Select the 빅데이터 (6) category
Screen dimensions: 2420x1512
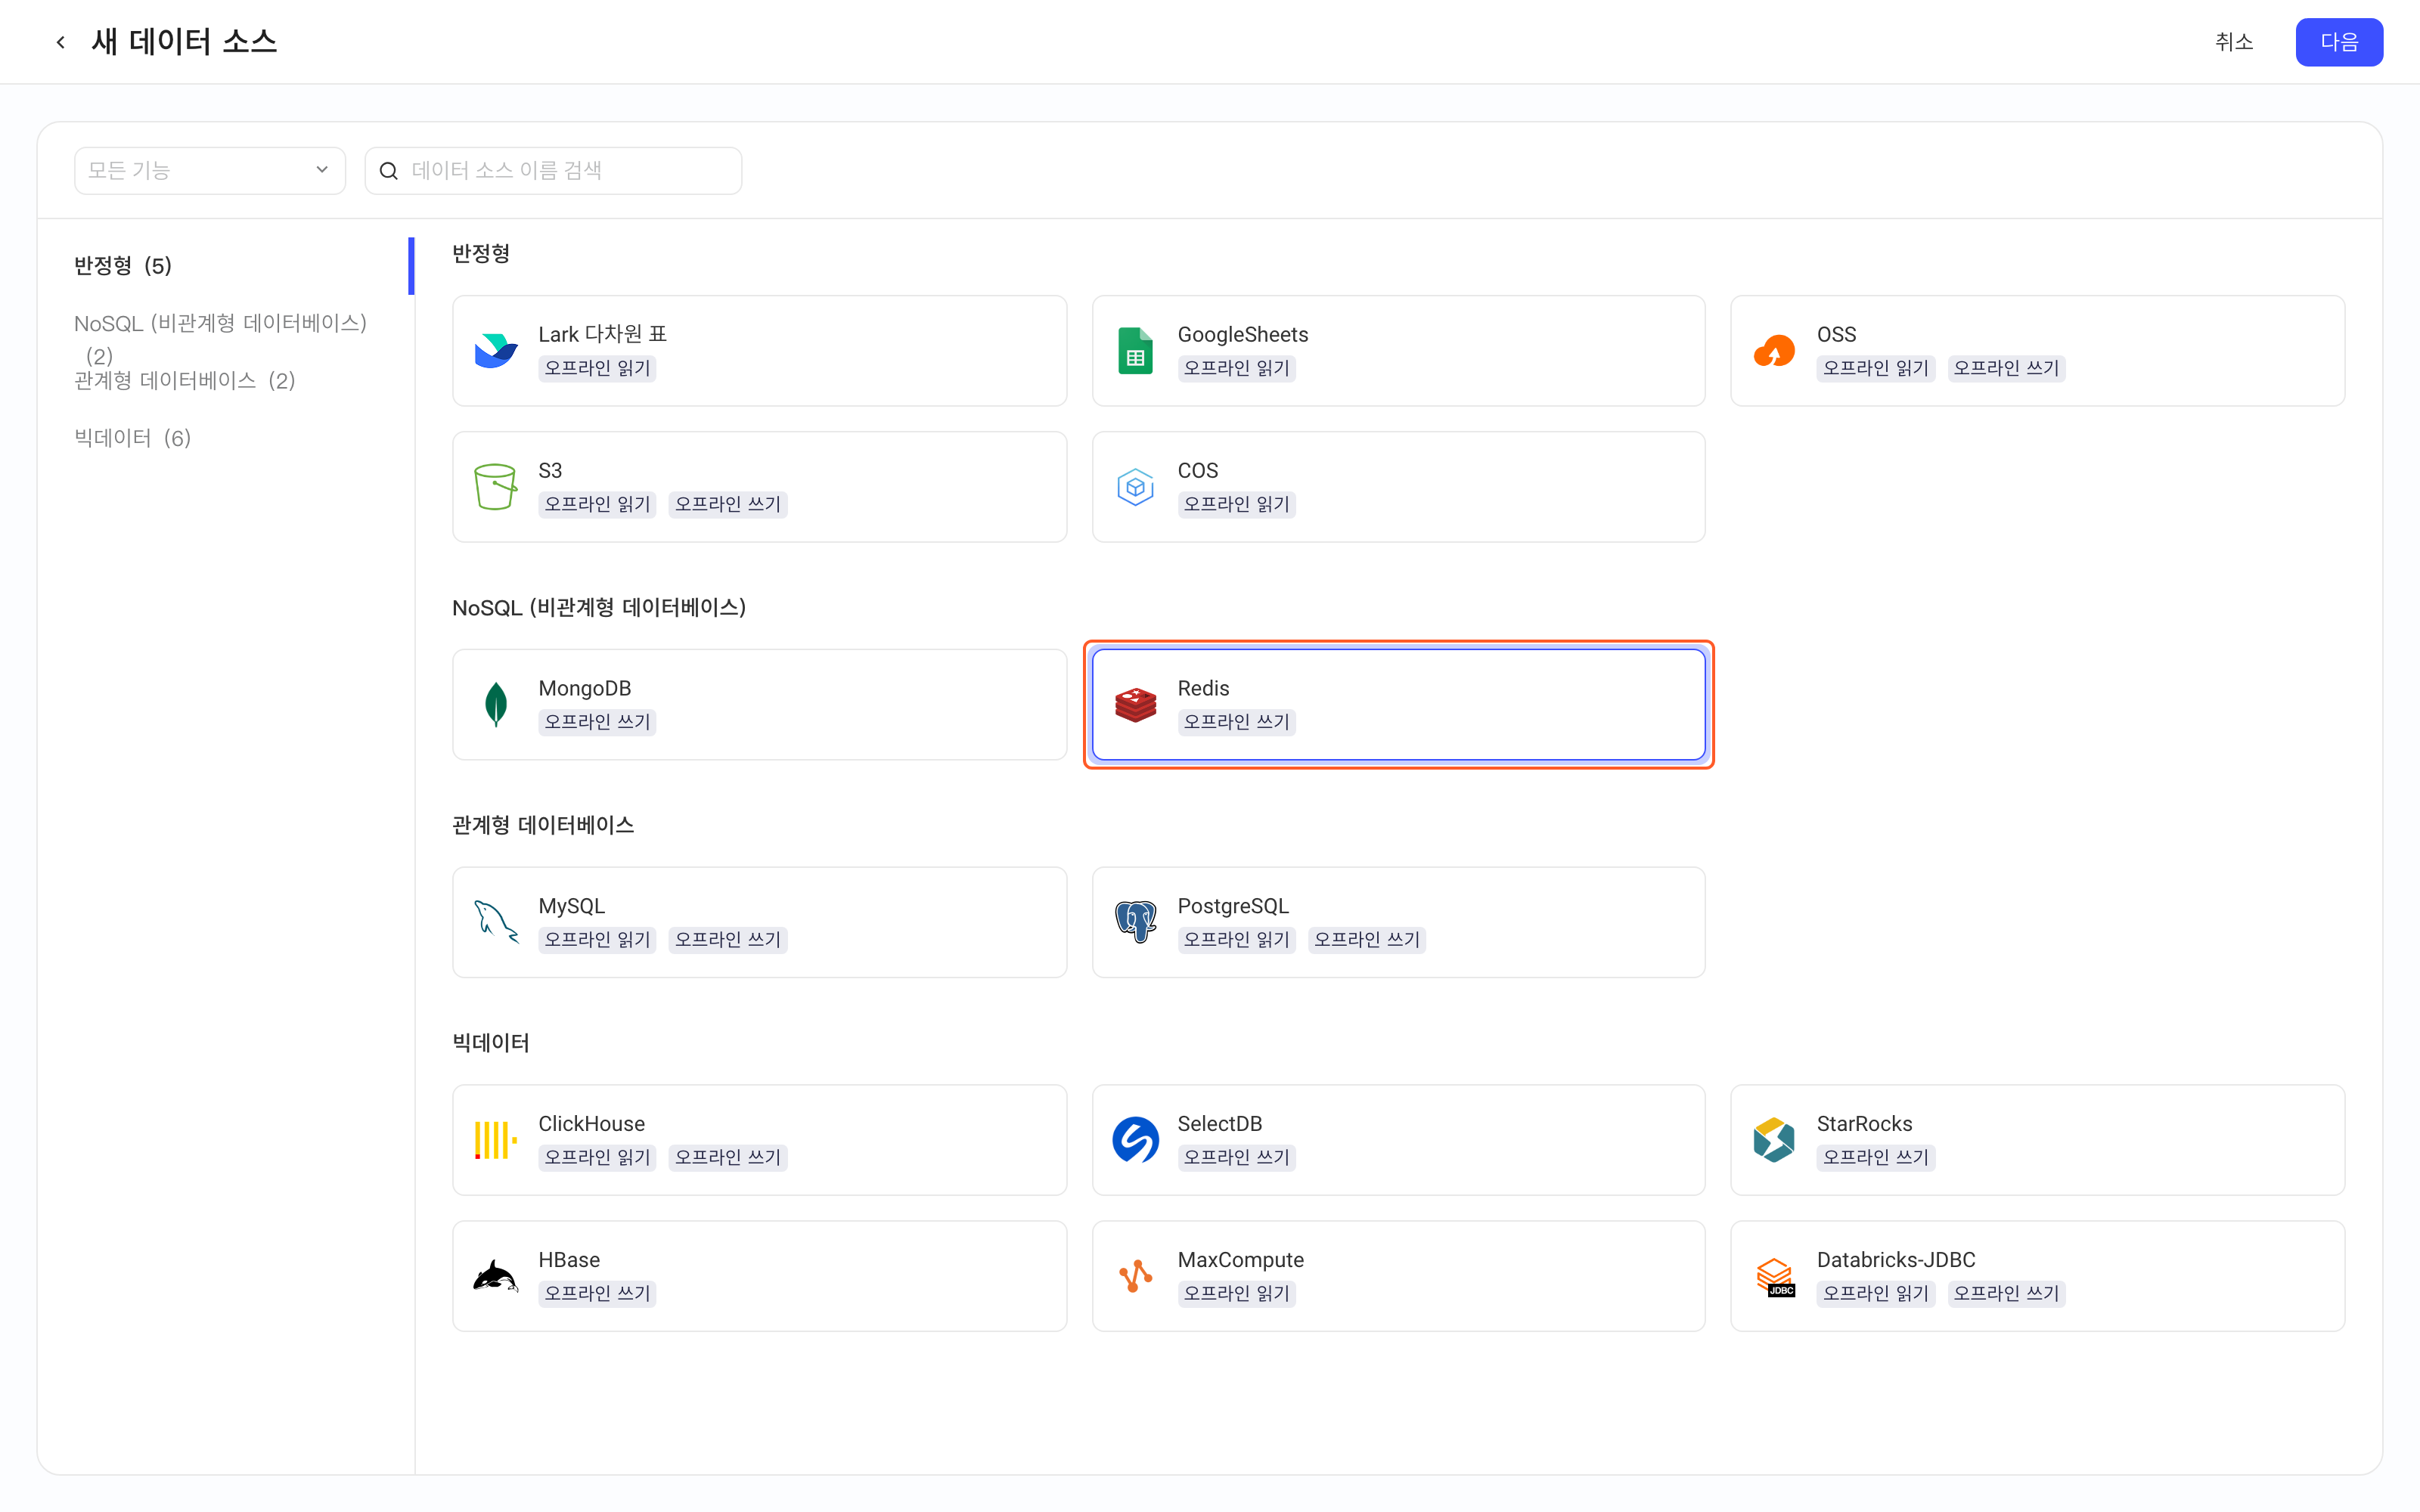coord(133,438)
